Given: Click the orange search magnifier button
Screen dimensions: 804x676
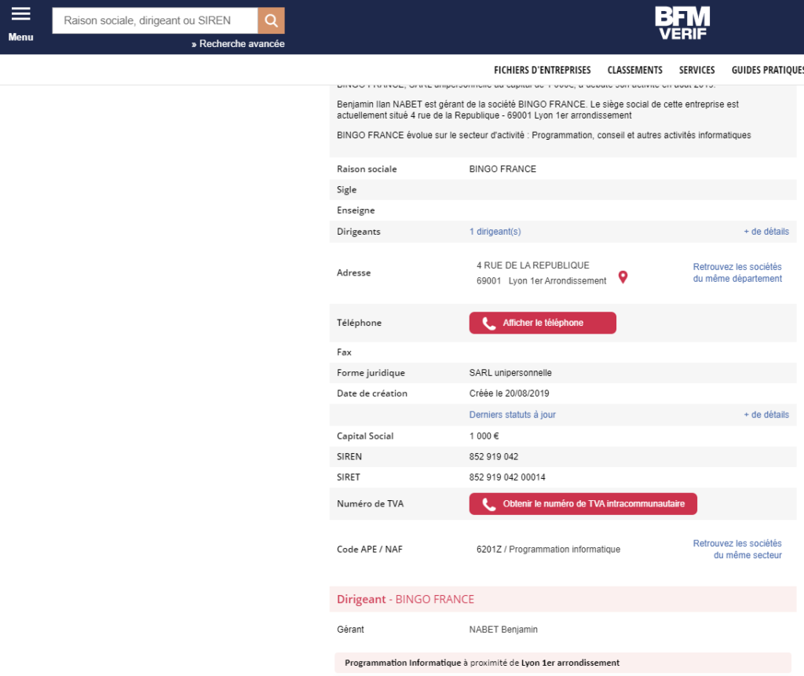Looking at the screenshot, I should click(271, 20).
